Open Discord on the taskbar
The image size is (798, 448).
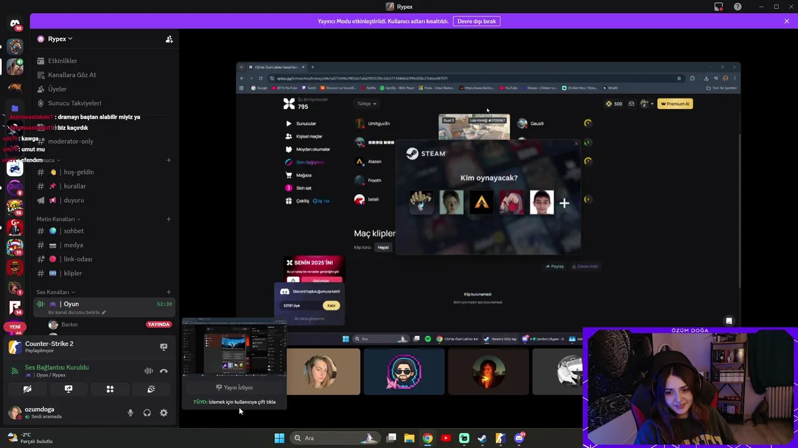coord(519,438)
